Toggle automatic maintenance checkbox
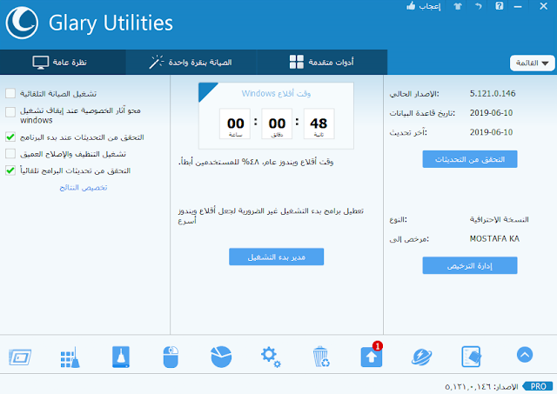The height and width of the screenshot is (394, 557). click(10, 93)
